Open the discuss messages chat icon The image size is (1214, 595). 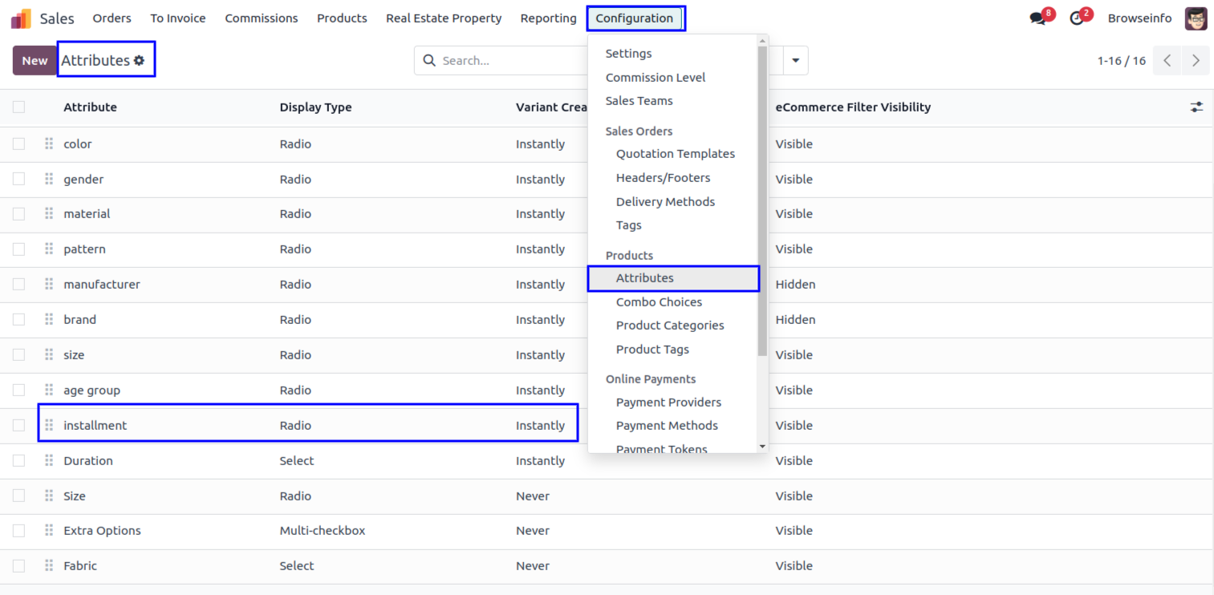(x=1038, y=18)
